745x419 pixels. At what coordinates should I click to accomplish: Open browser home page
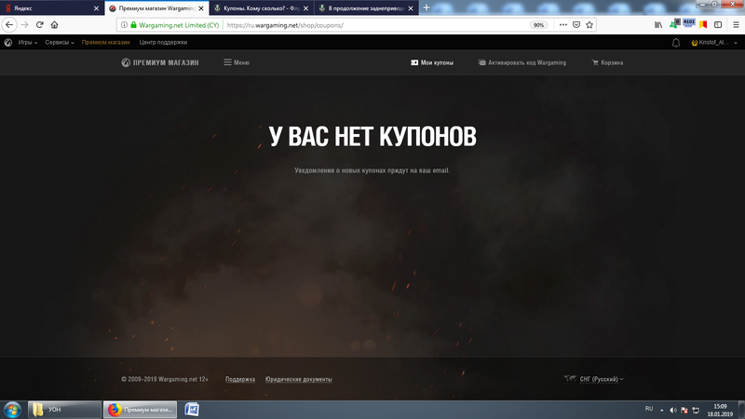[x=55, y=25]
